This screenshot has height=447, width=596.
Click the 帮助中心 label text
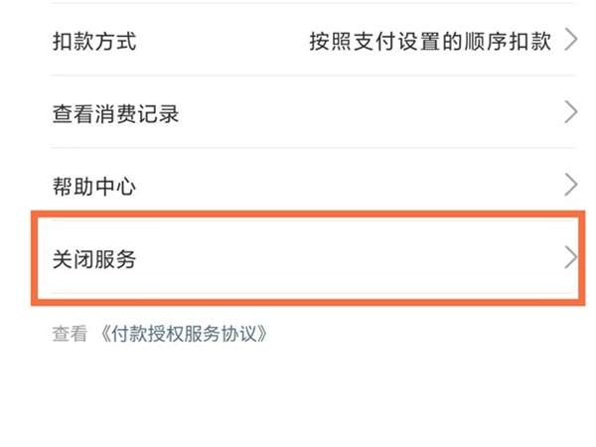pyautogui.click(x=93, y=187)
